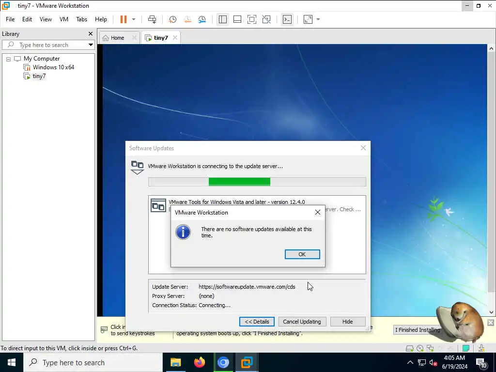The width and height of the screenshot is (496, 372).
Task: Open the View menu
Action: (46, 19)
